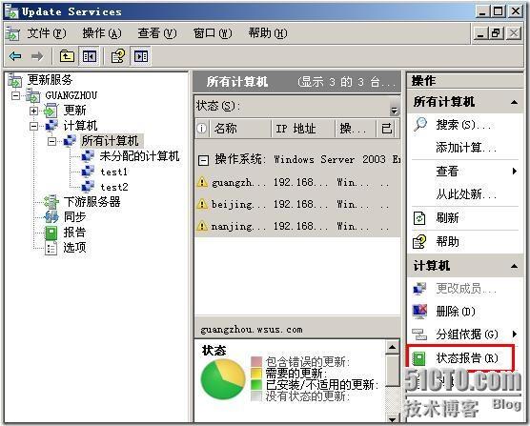Select the test2 computer group
530x426 pixels.
coord(114,187)
